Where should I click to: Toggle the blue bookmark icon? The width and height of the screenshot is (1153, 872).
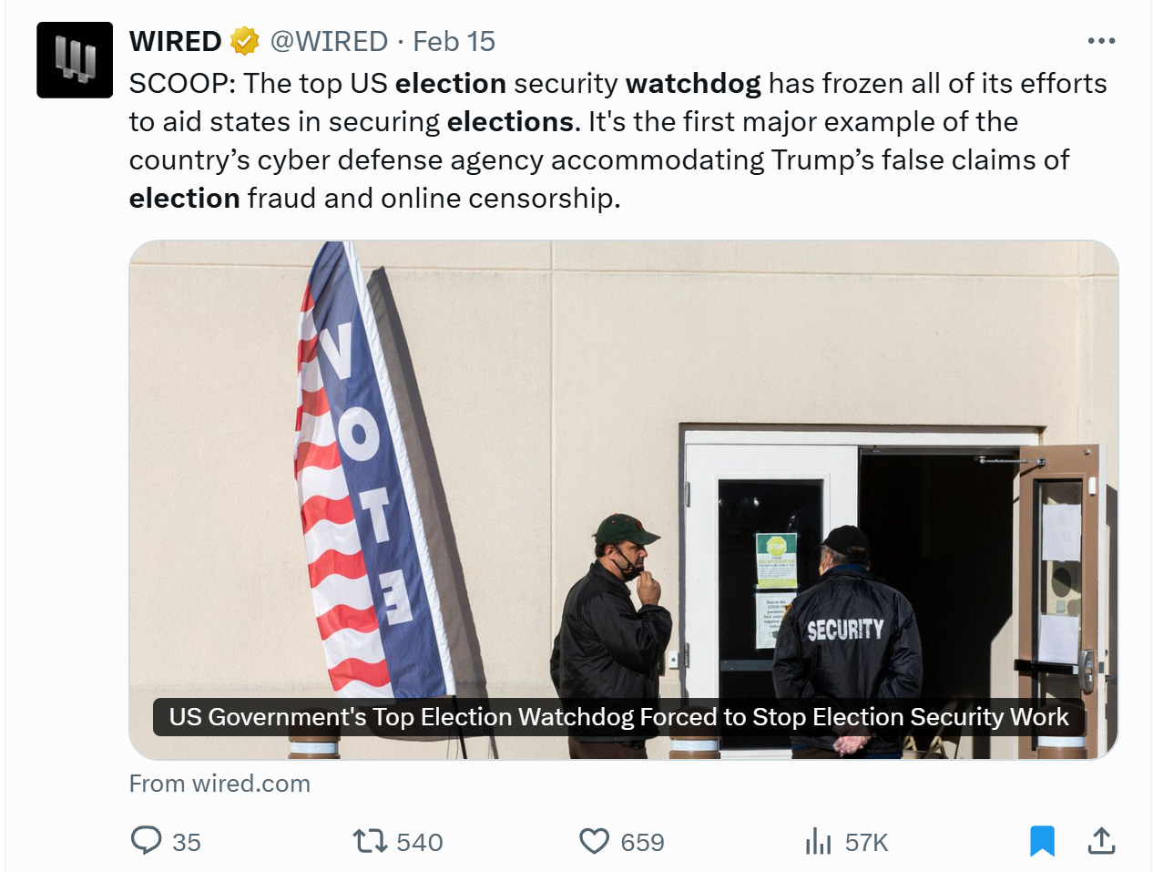point(1042,841)
